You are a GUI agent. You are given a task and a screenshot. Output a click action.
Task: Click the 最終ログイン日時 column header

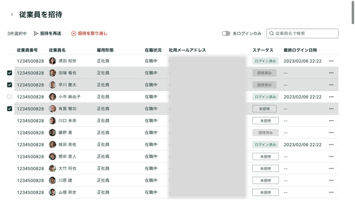(x=300, y=50)
